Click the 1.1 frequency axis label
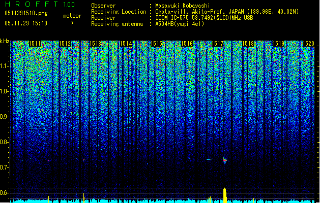320x203 pixels. 5,66
